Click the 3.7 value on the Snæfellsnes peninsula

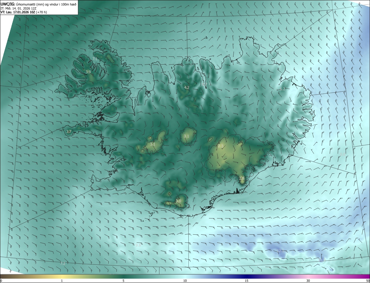[x=69, y=132]
